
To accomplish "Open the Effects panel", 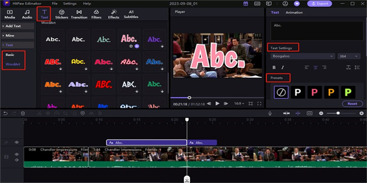I will (x=113, y=14).
